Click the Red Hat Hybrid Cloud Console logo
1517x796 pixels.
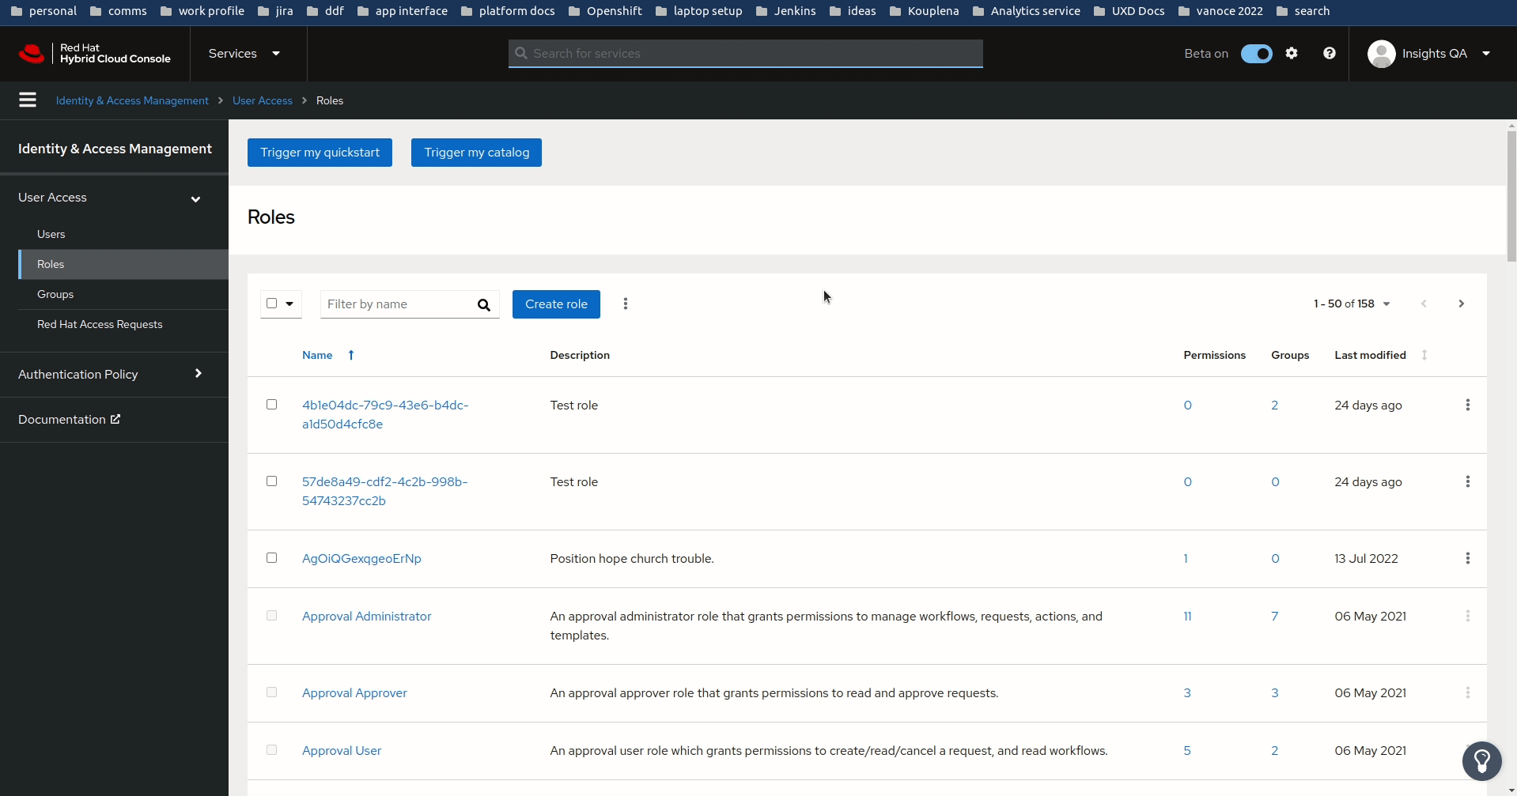point(95,53)
